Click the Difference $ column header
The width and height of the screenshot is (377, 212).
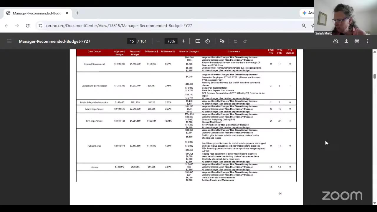tap(151, 52)
